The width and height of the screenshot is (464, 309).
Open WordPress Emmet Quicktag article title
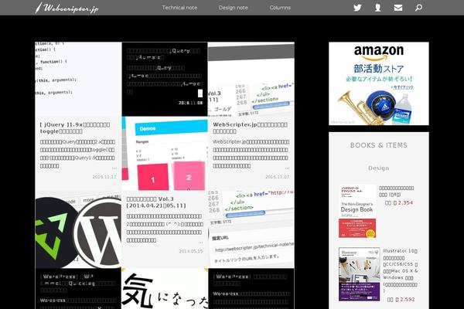[x=78, y=283]
